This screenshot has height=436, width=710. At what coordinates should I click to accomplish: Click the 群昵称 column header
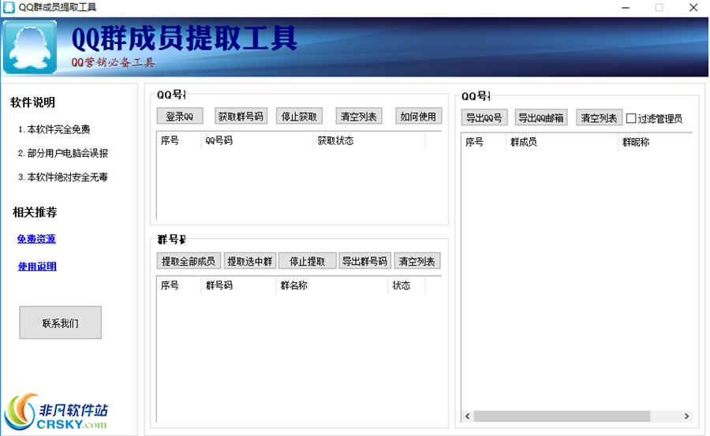pos(656,142)
